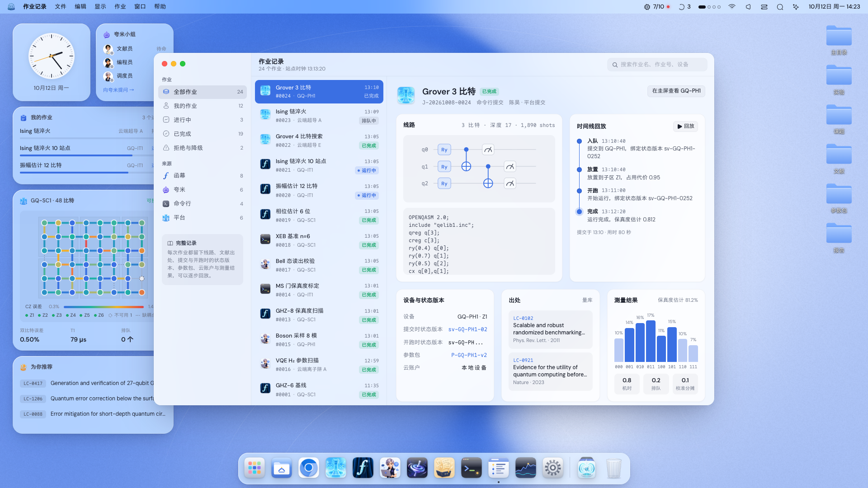Click the search icon in job search field
The image size is (868, 488).
(x=615, y=65)
